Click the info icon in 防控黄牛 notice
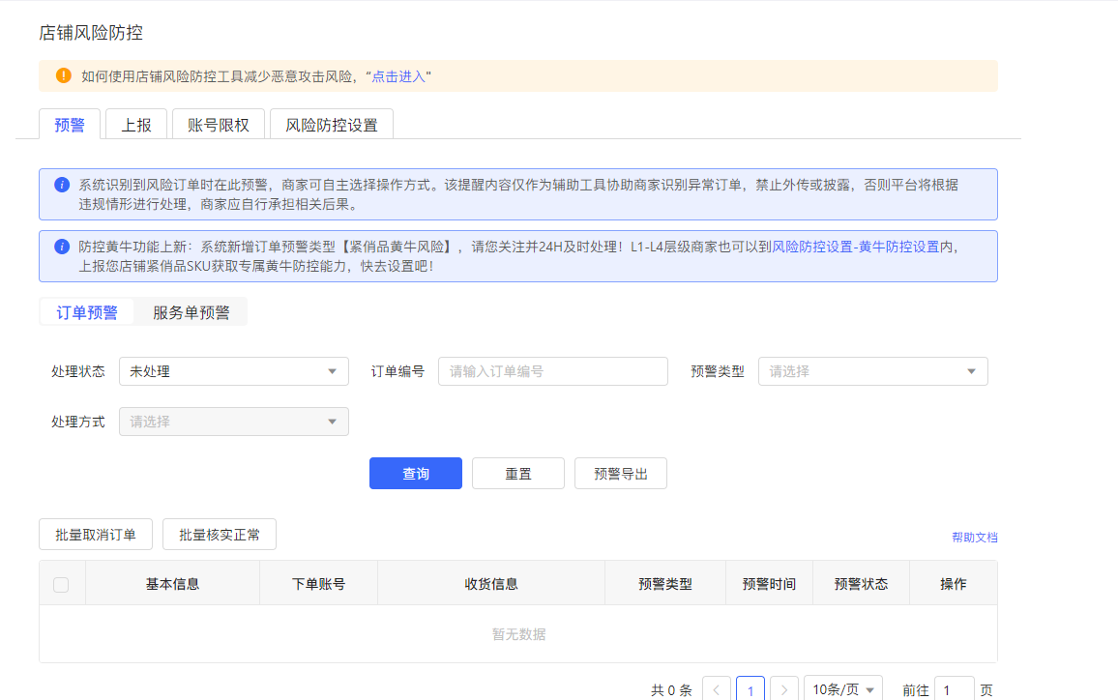Image resolution: width=1118 pixels, height=700 pixels. (62, 247)
